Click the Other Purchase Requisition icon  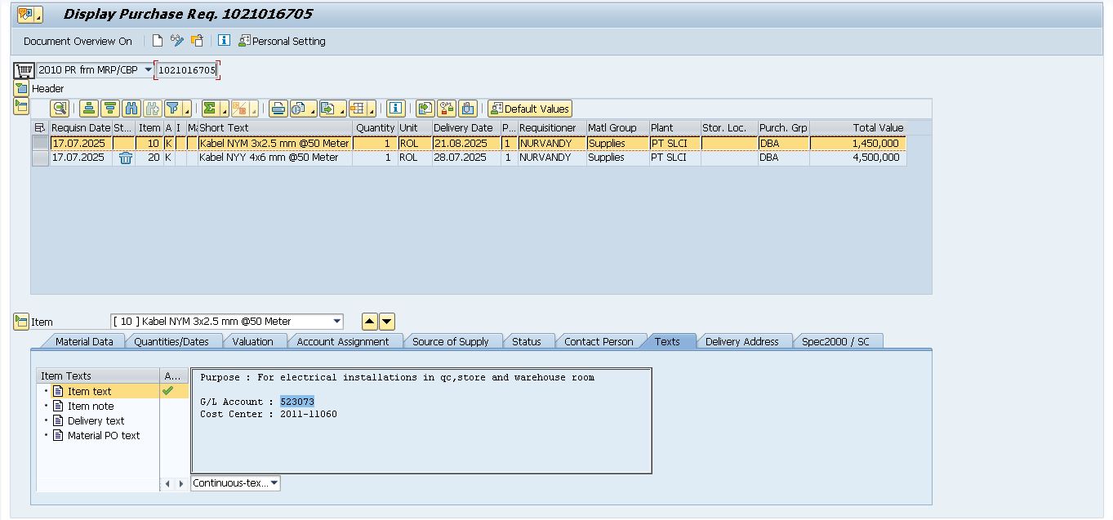tap(197, 41)
